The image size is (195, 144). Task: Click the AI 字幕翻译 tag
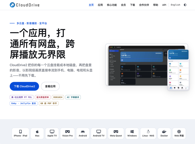coord(73,97)
